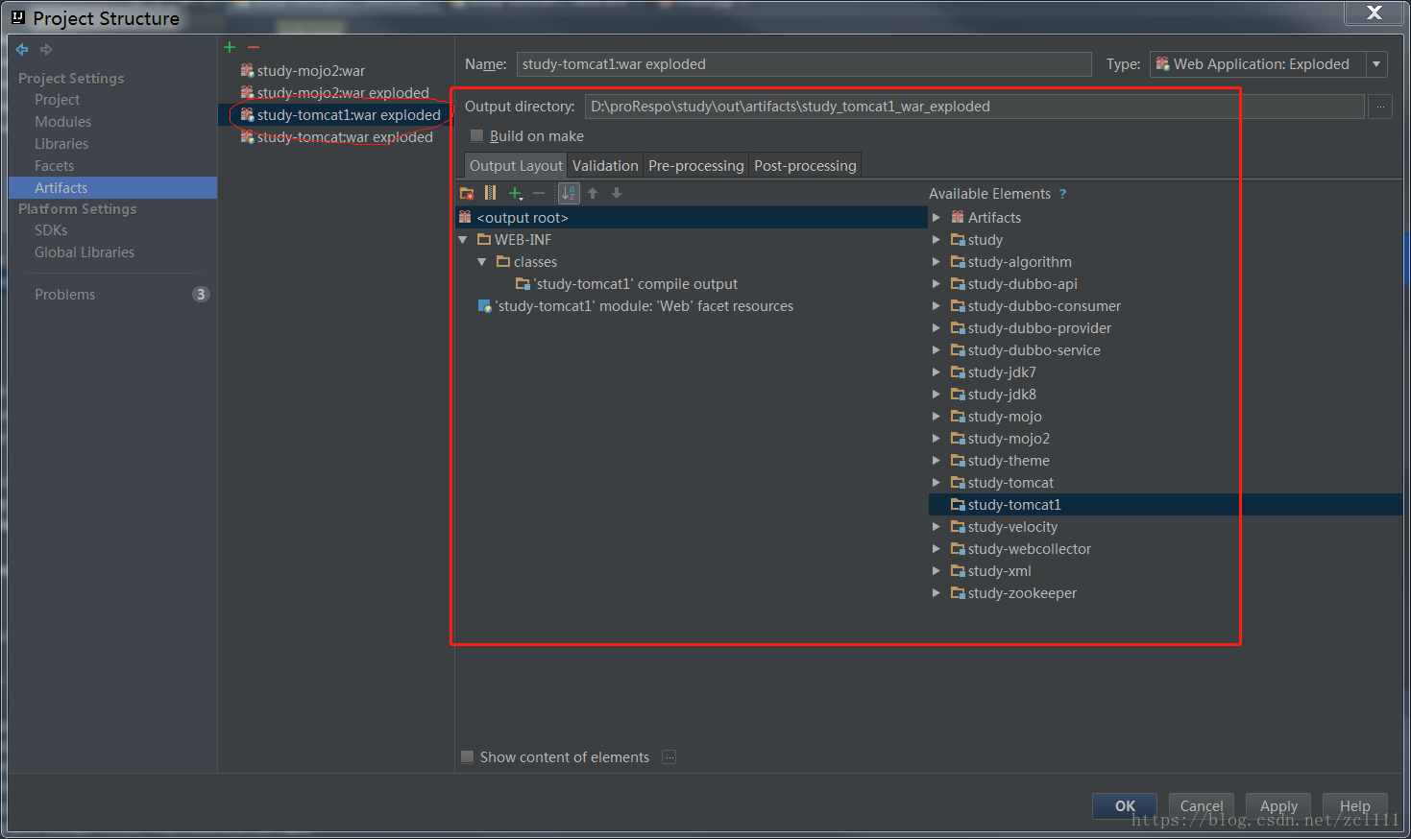Viewport: 1411px width, 839px height.
Task: Click the Move Down arrow in layout toolbar
Action: click(x=617, y=193)
